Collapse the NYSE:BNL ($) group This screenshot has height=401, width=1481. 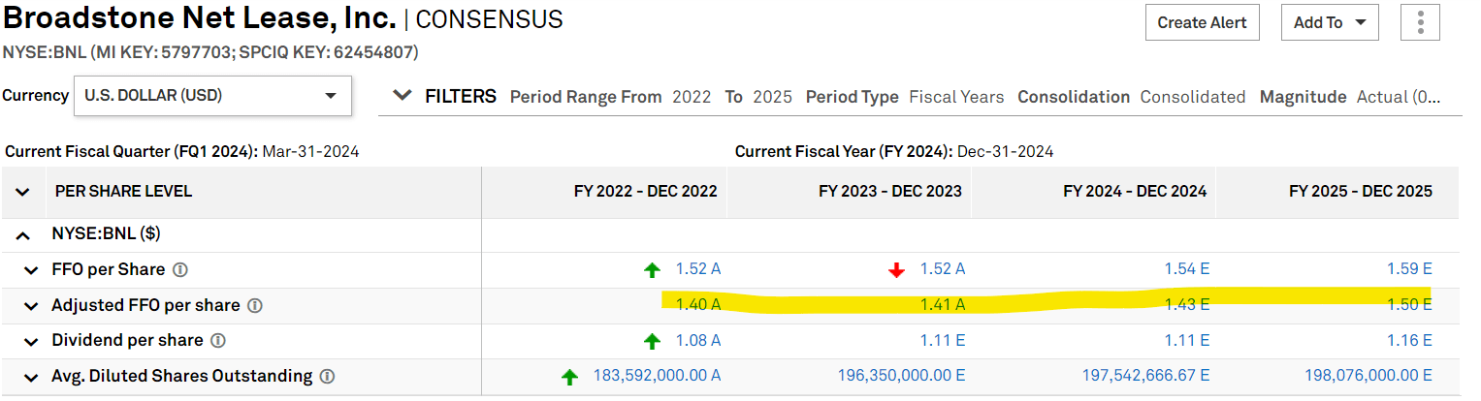(x=22, y=234)
